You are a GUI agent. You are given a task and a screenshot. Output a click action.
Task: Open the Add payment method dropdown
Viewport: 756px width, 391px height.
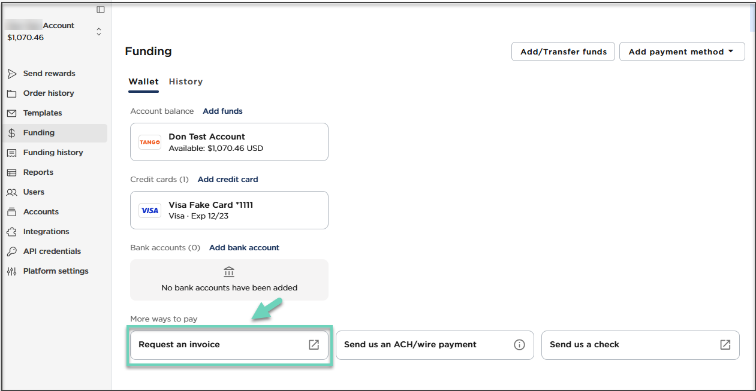(682, 52)
